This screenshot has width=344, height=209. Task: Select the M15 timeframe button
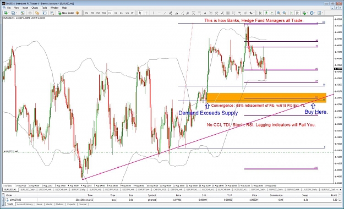pos(99,13)
